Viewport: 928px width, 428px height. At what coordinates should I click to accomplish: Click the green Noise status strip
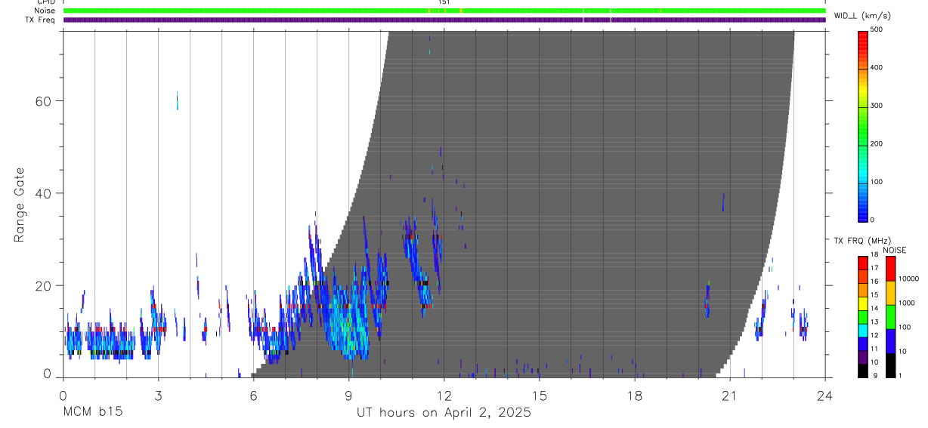[444, 11]
